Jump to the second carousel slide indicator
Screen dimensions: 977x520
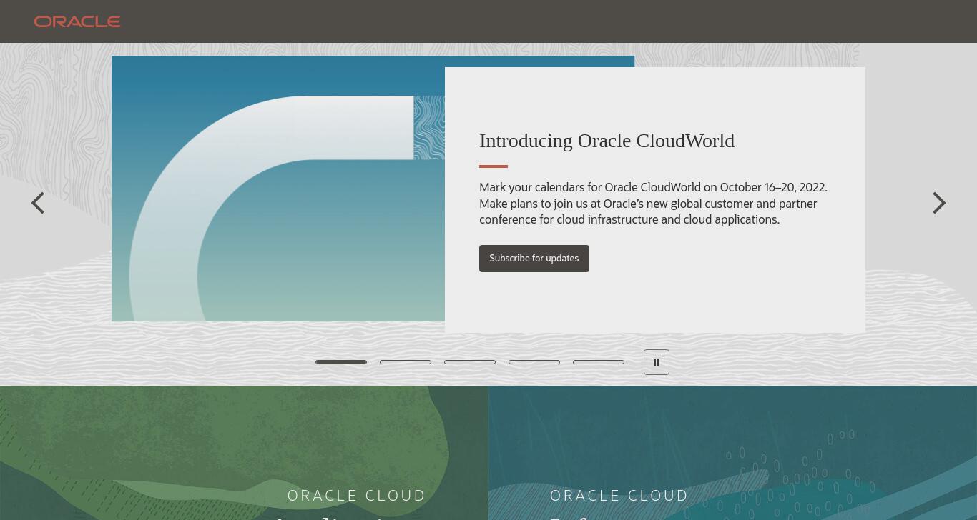point(406,362)
